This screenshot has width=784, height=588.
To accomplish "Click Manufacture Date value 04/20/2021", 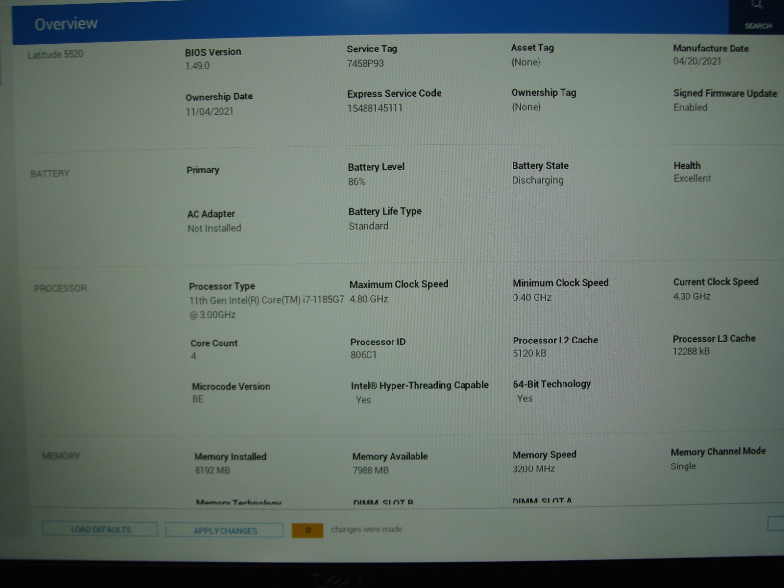I will pos(697,61).
